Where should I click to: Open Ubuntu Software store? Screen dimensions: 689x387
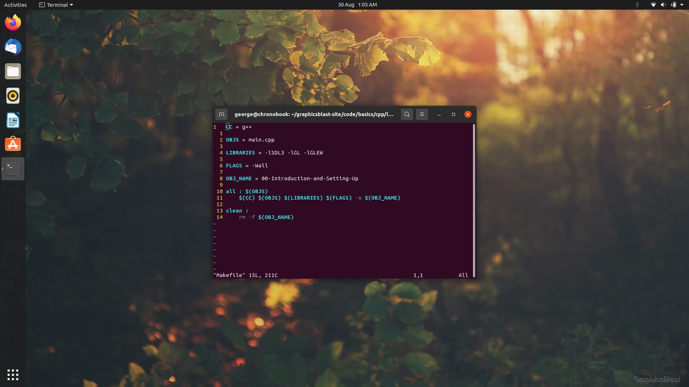13,144
